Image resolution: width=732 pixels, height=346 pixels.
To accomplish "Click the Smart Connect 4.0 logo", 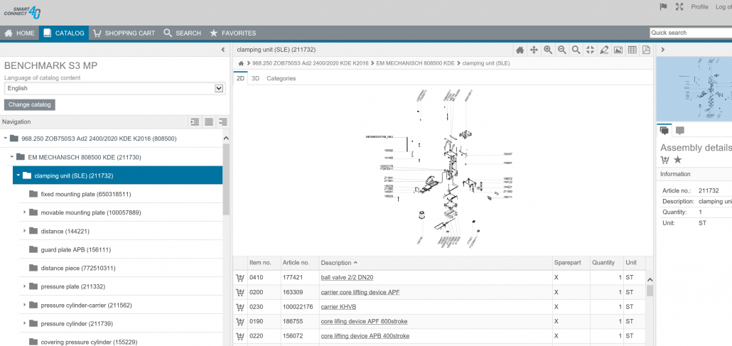I will point(22,11).
